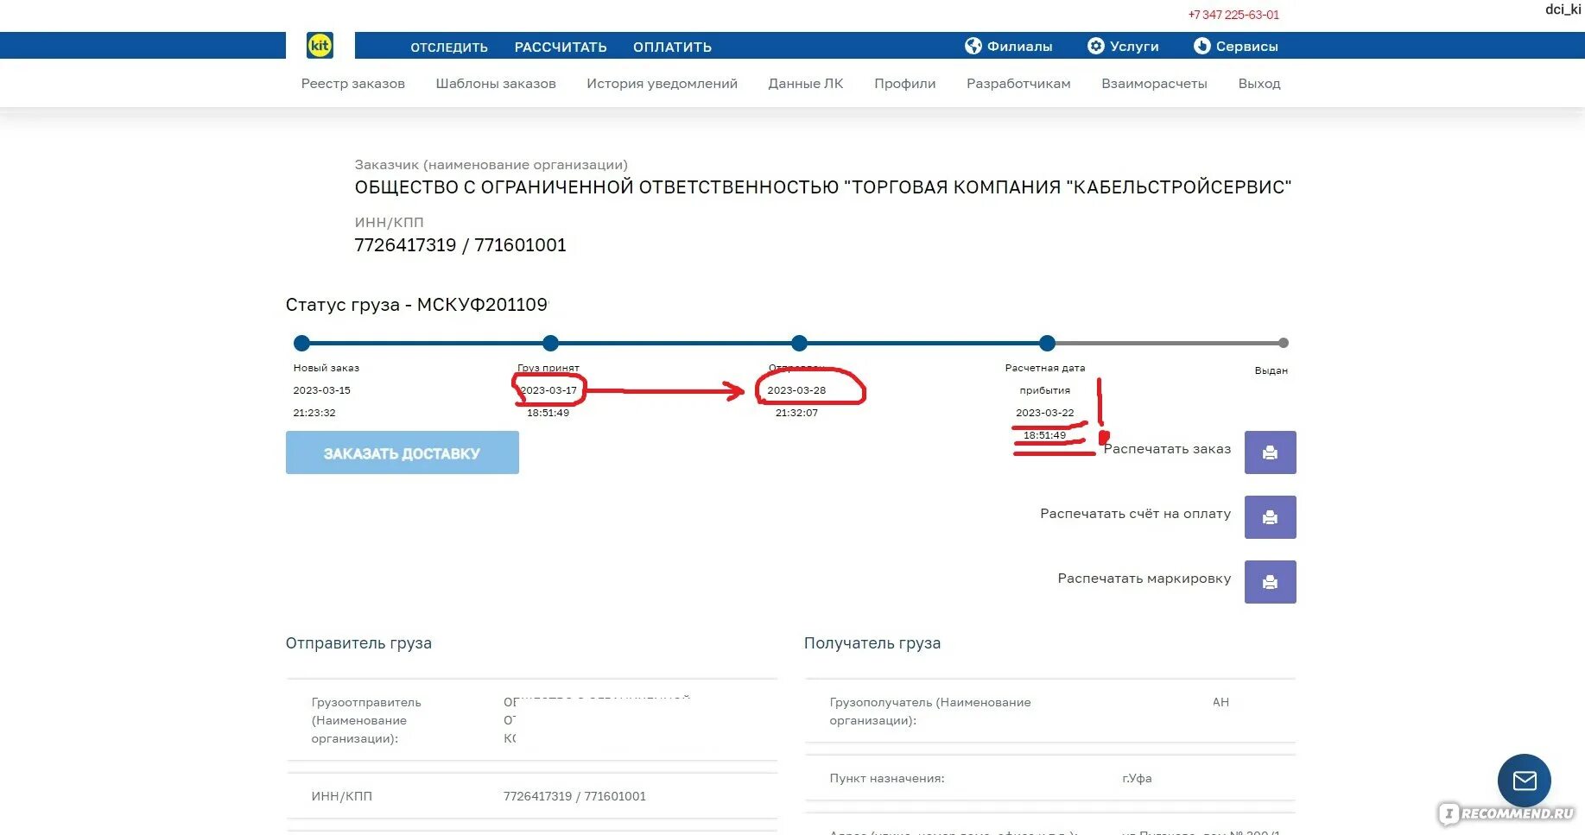
Task: Click the time 21:23:32 under Новый заказ
Action: [x=314, y=413]
